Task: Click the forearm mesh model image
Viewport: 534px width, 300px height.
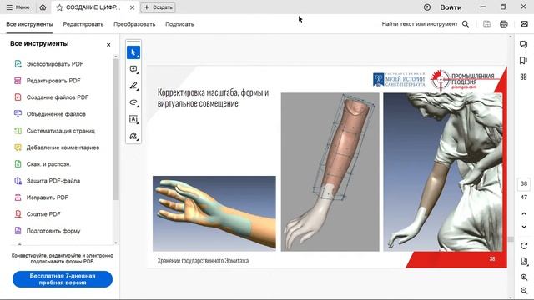Action: 330,172
